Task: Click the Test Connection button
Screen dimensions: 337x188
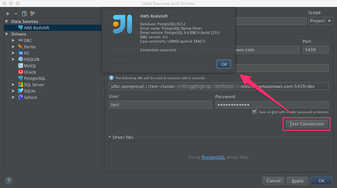Action: point(307,124)
